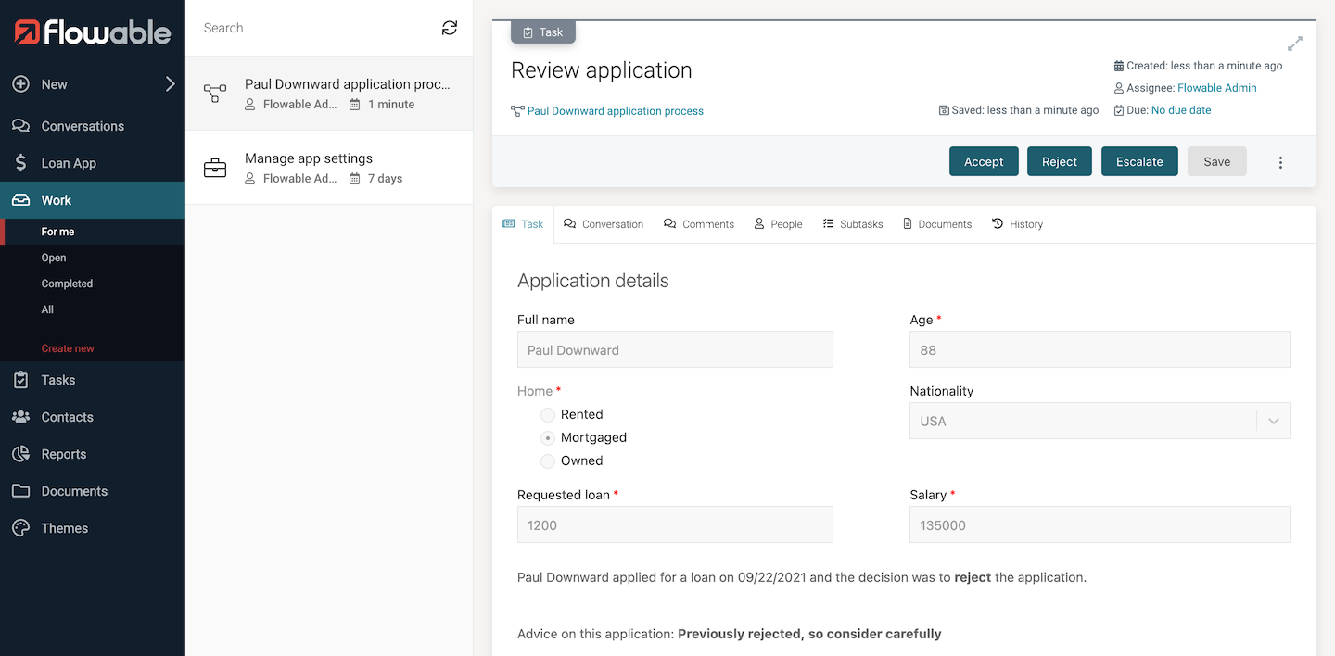Choose Owned as the Home option
Viewport: 1335px width, 656px height.
[x=547, y=460]
